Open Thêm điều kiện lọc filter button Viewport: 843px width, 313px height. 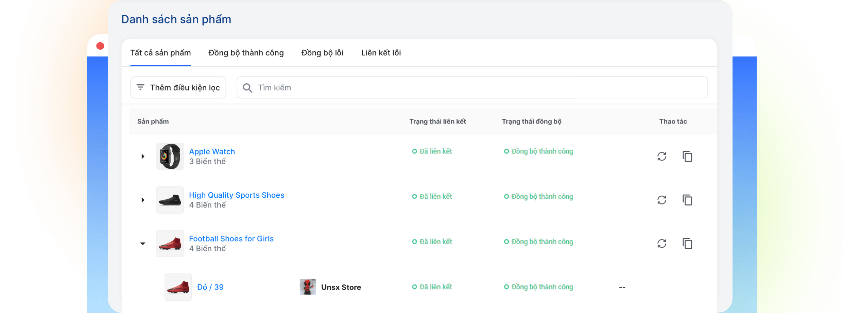pos(178,87)
